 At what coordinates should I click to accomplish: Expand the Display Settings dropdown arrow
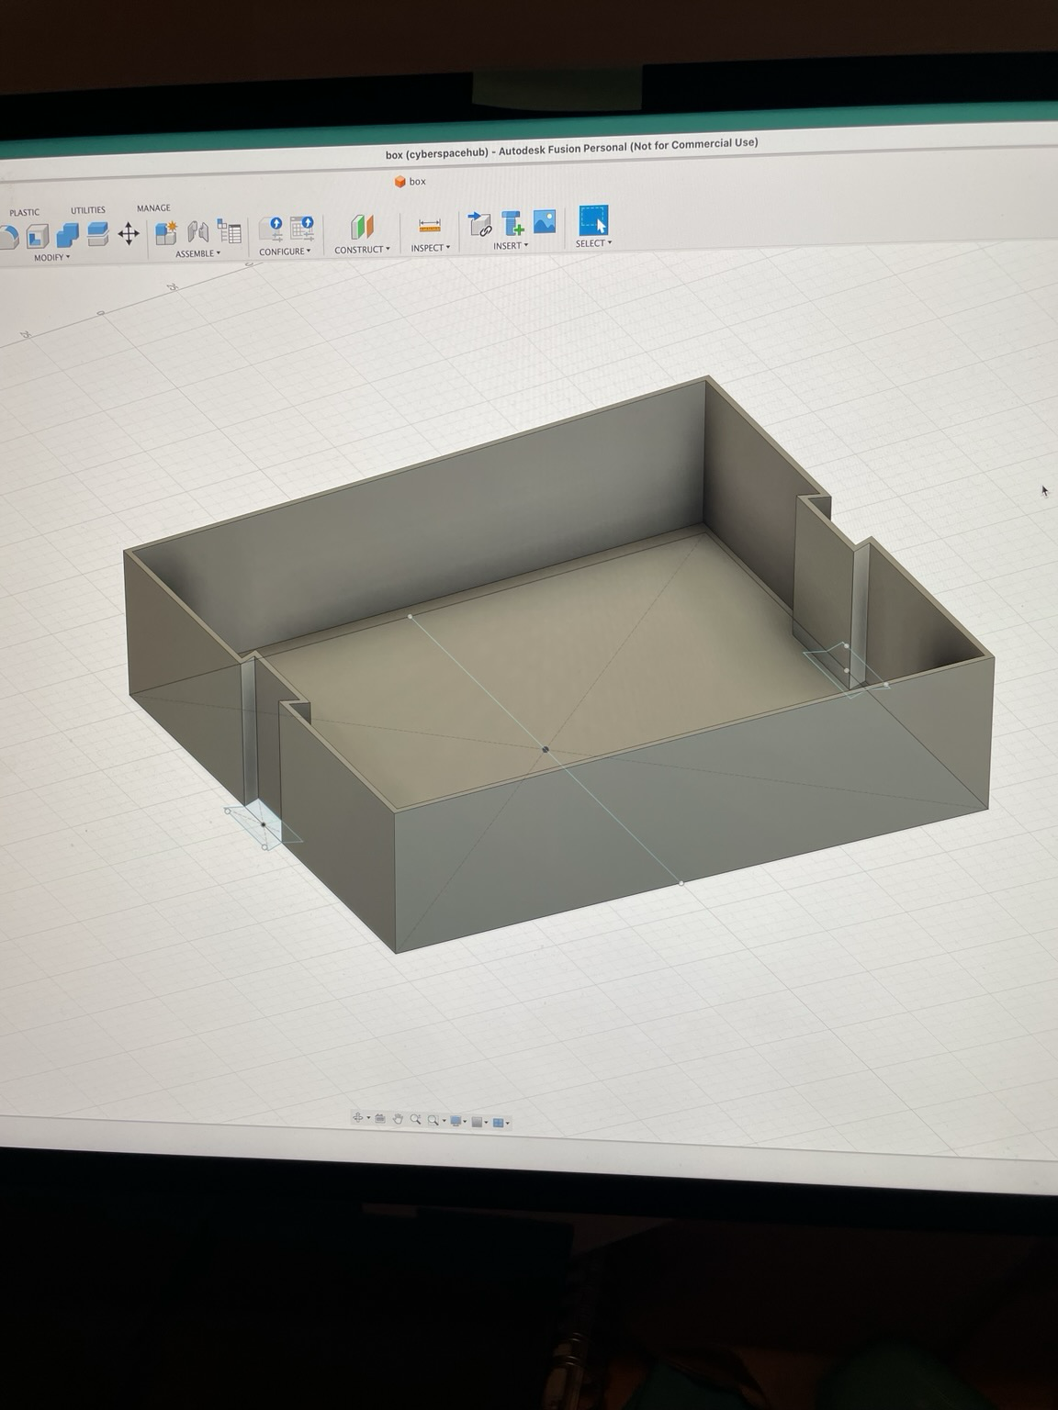point(465,1122)
